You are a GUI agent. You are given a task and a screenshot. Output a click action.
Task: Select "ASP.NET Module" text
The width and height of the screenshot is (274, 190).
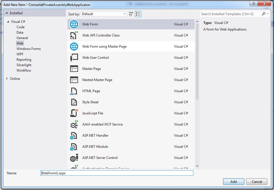(95, 147)
